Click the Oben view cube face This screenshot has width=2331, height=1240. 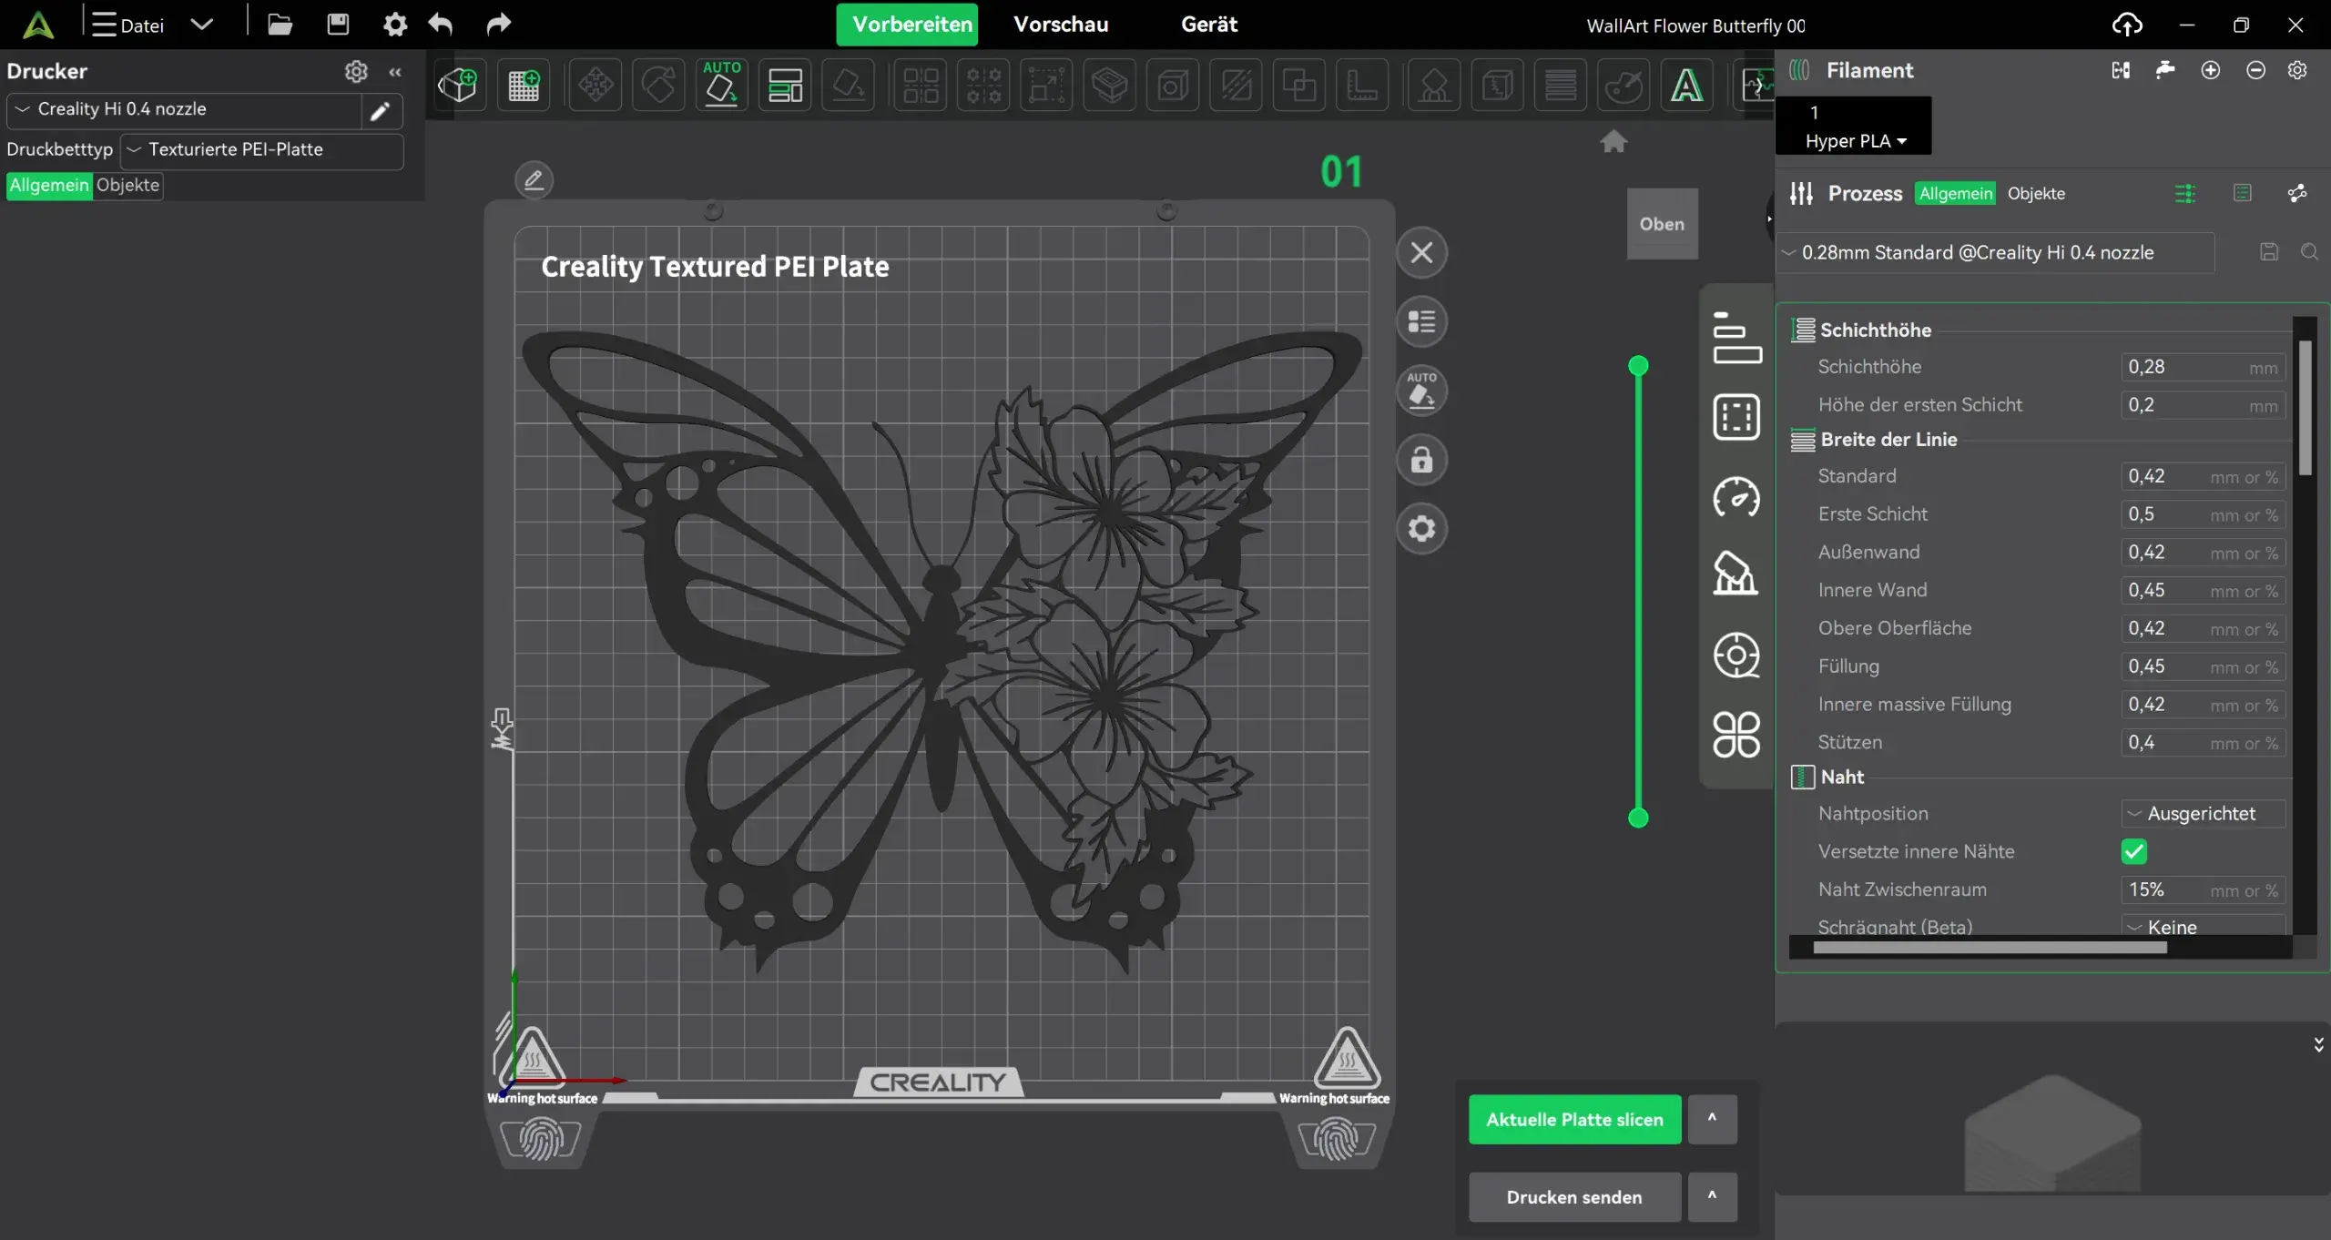1662,224
